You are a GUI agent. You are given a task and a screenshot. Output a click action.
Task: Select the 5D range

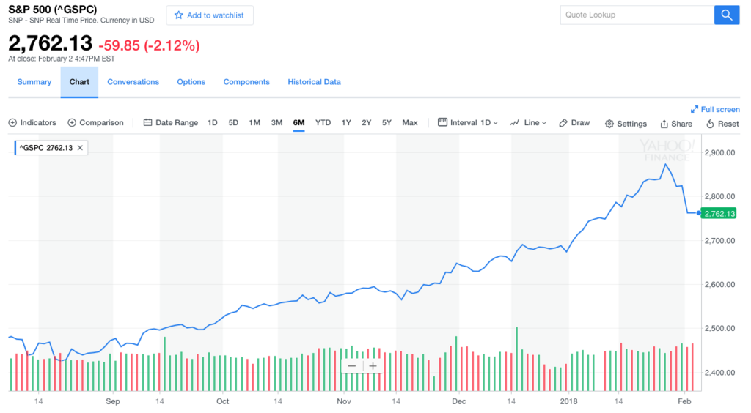coord(233,123)
